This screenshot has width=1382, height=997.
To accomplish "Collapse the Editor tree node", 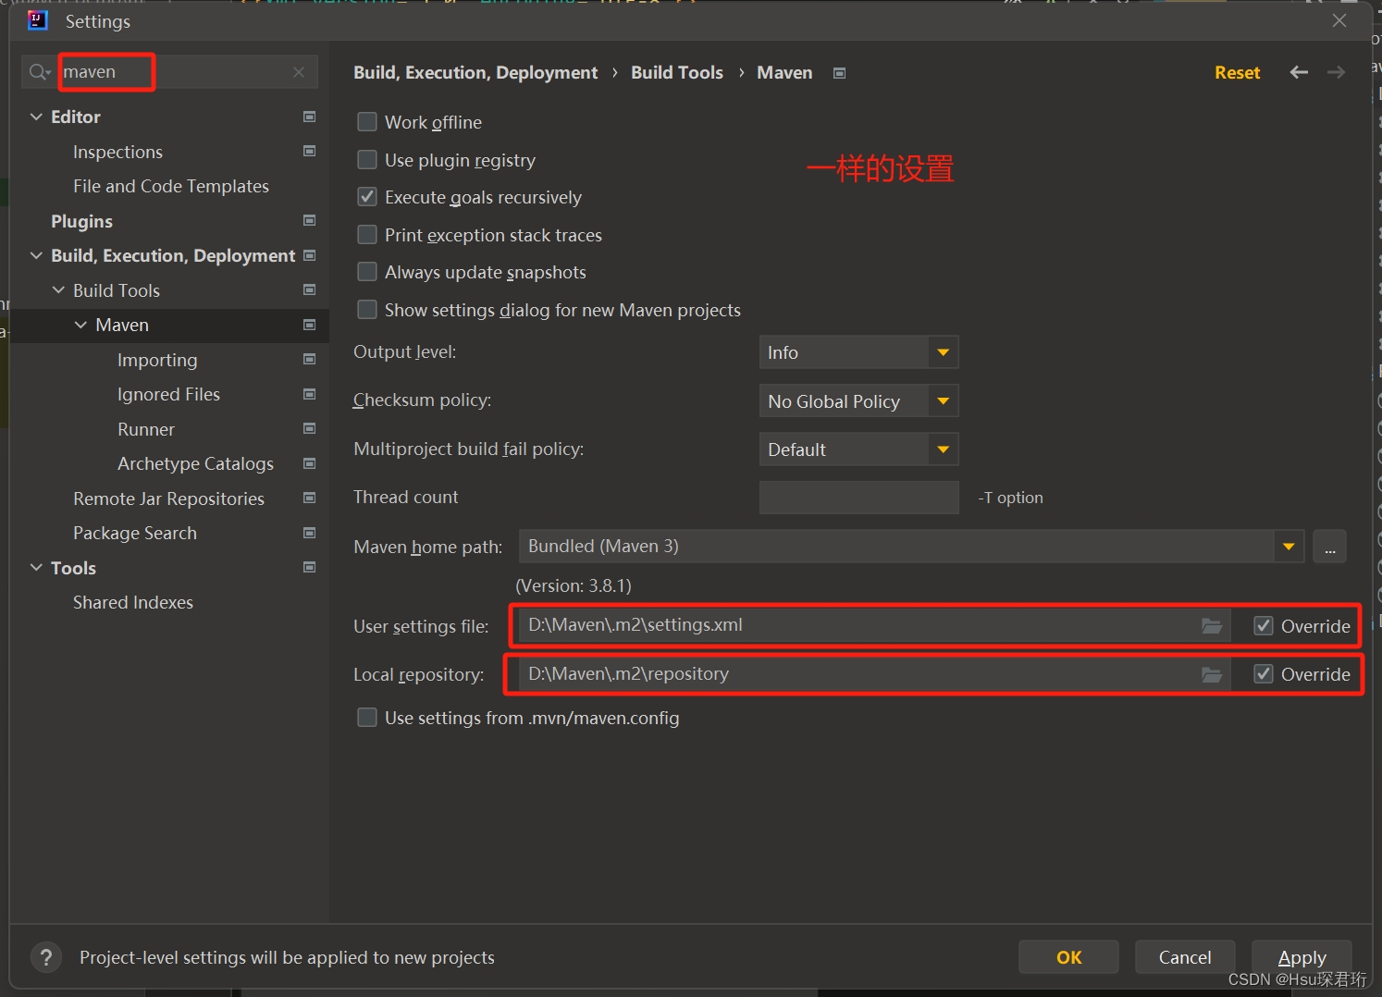I will point(36,117).
